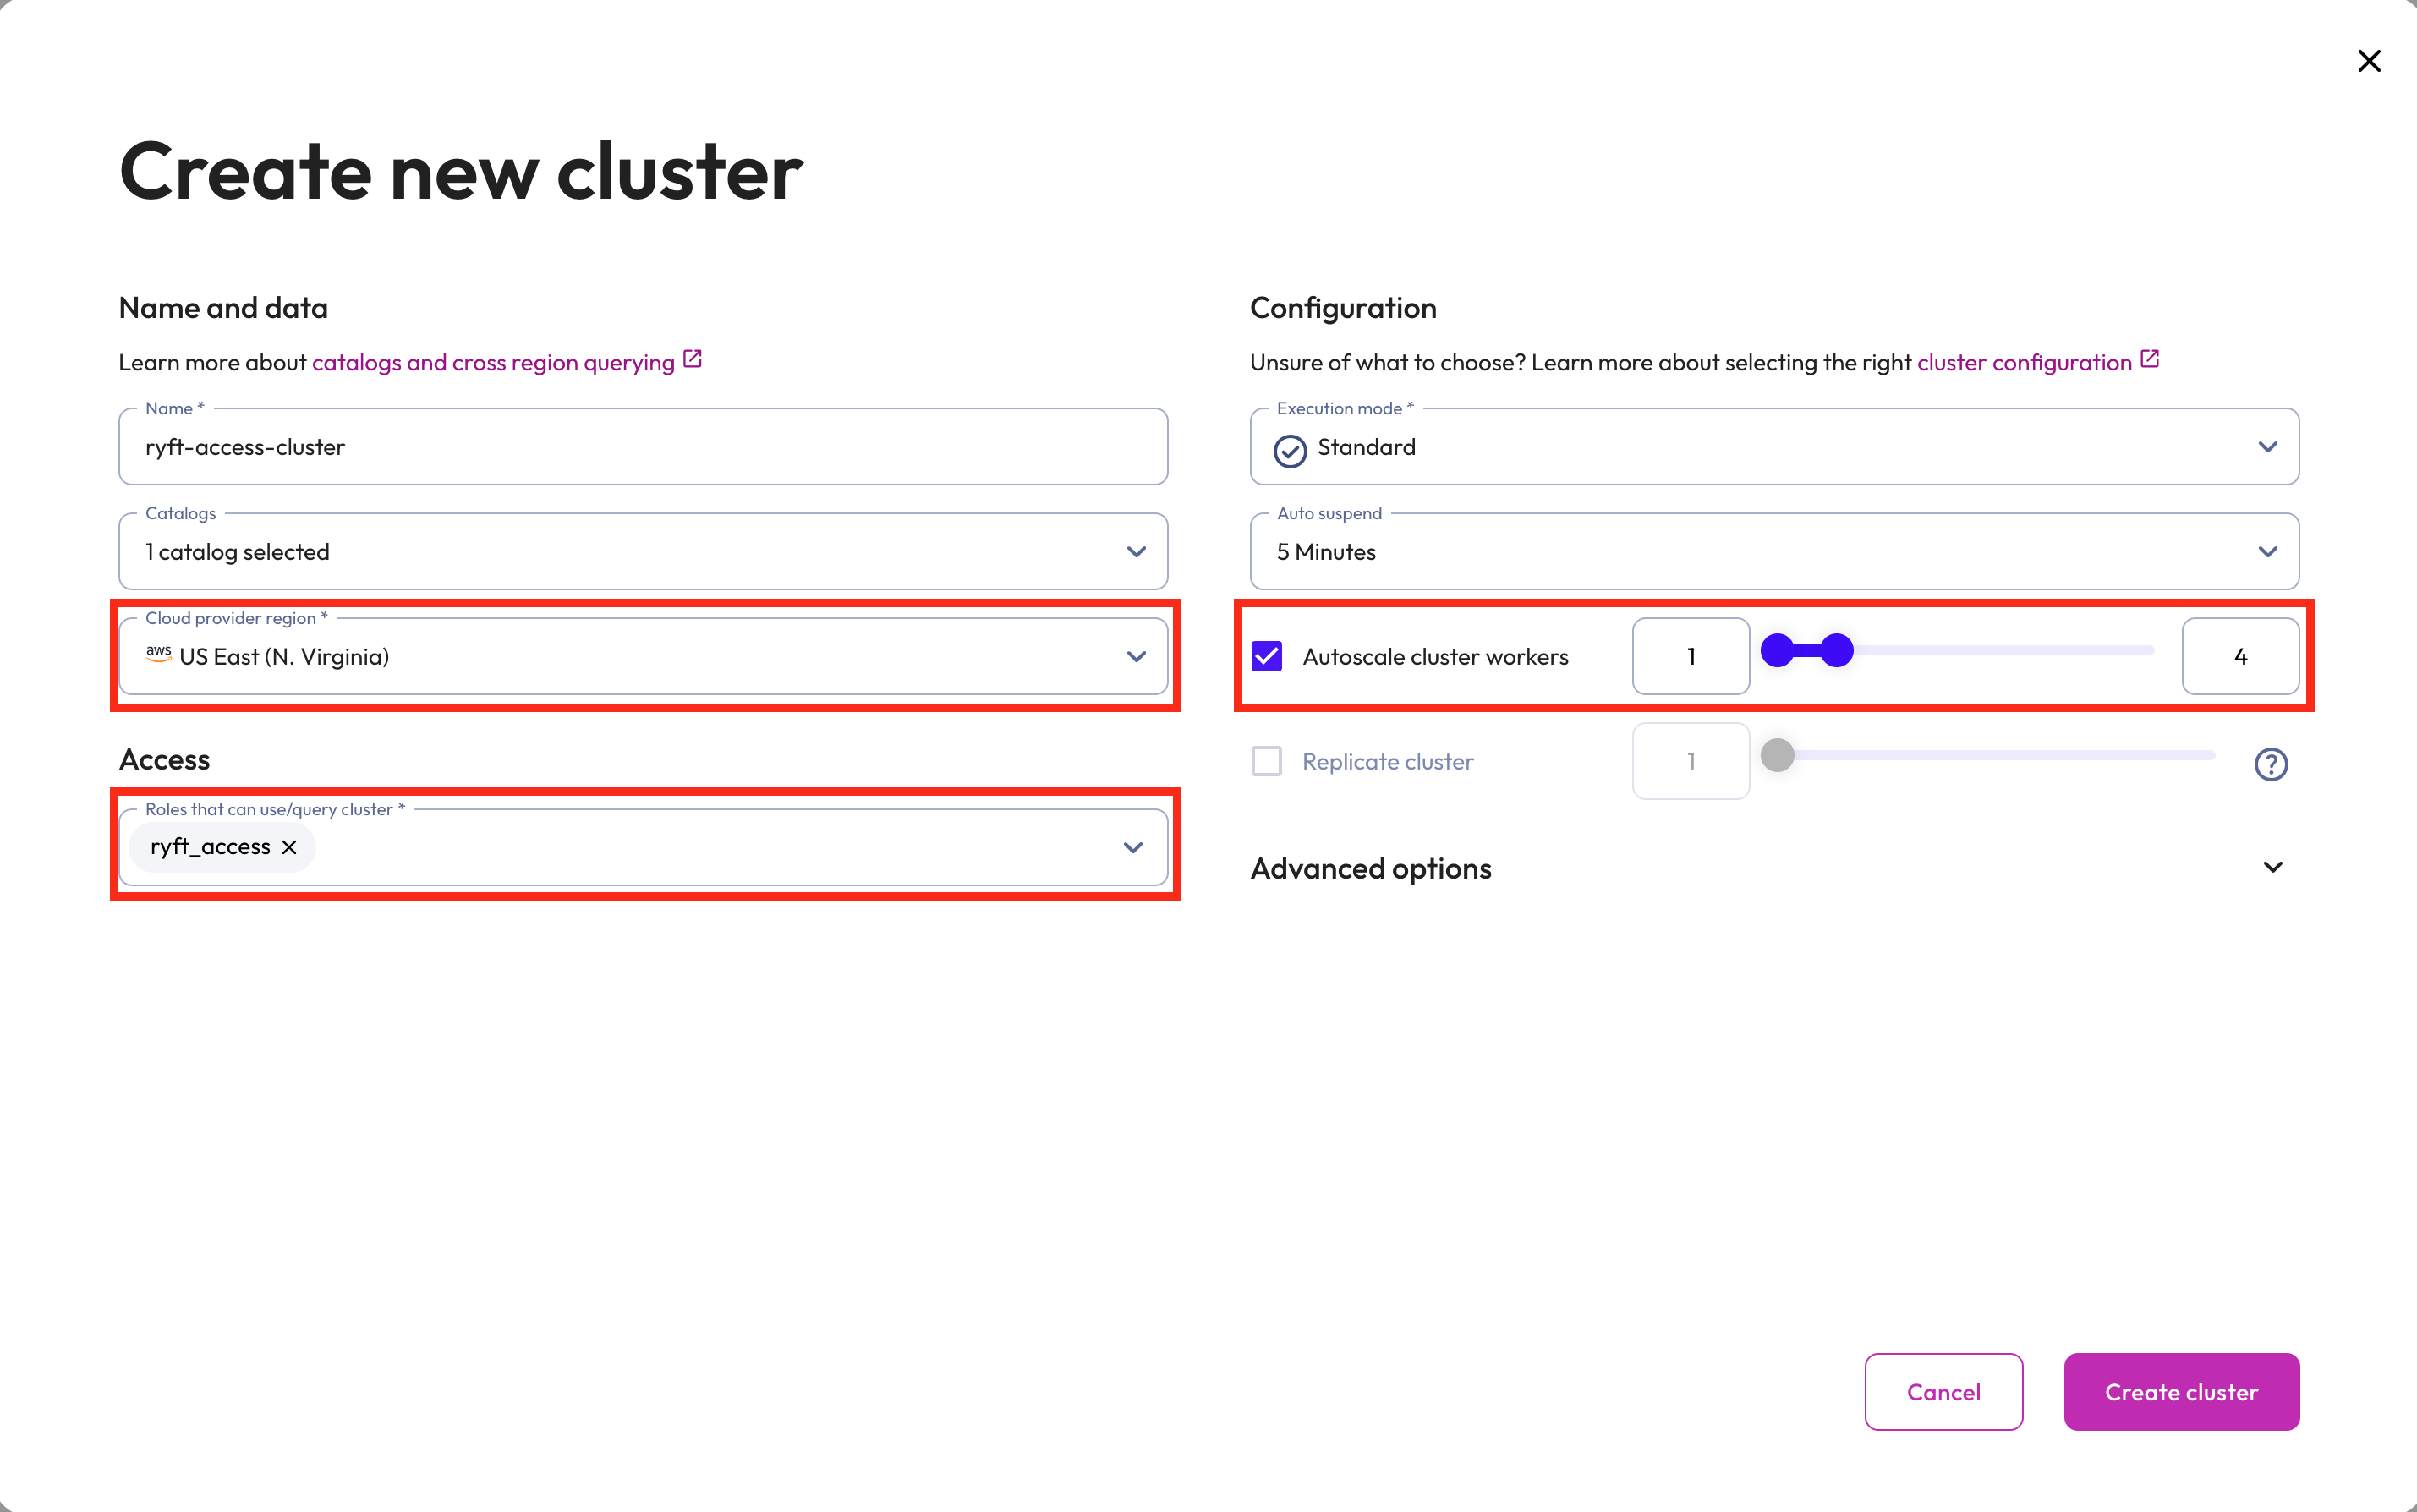Click the Cancel button
This screenshot has height=1512, width=2417.
[1942, 1391]
